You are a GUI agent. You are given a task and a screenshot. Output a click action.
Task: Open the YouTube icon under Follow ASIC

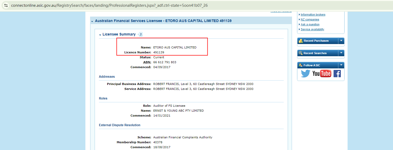(322, 74)
